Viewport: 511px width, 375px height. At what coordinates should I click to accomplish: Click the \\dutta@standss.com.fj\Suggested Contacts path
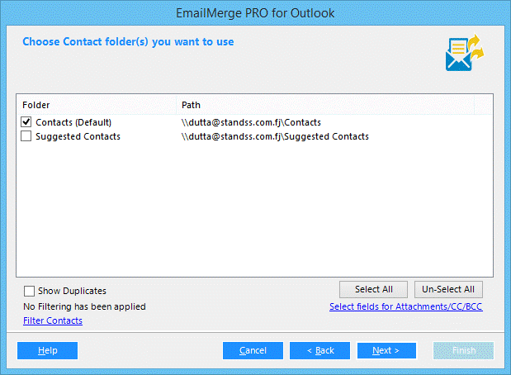(x=275, y=136)
